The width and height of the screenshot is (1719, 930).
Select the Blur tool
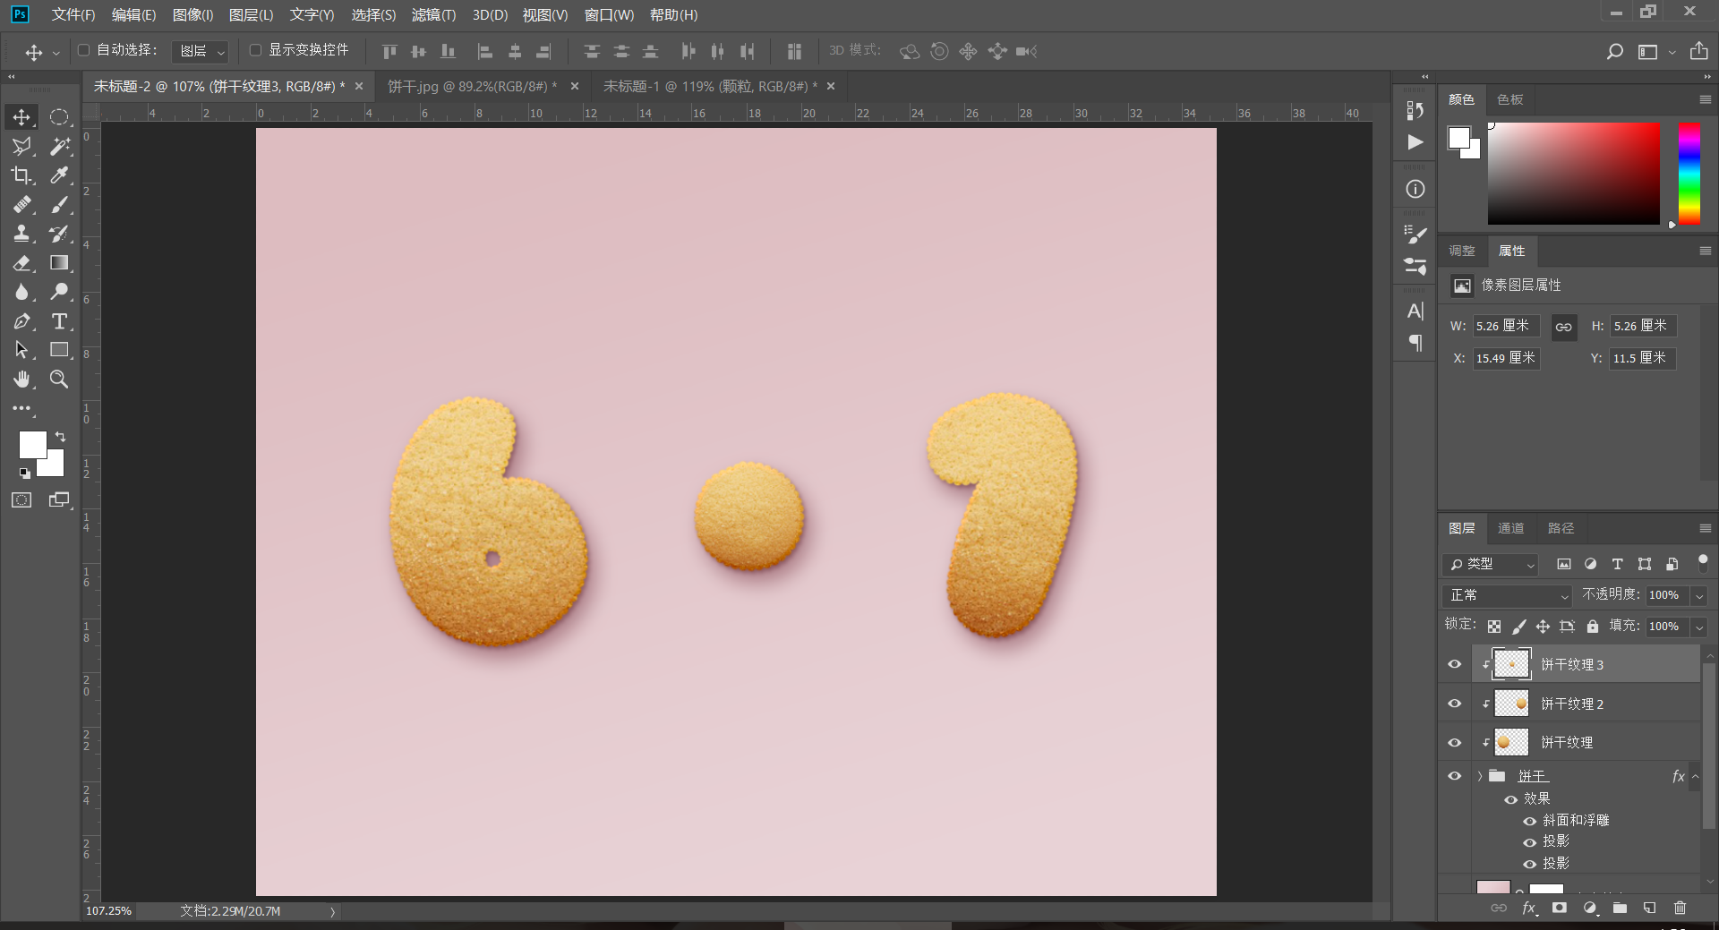tap(21, 292)
